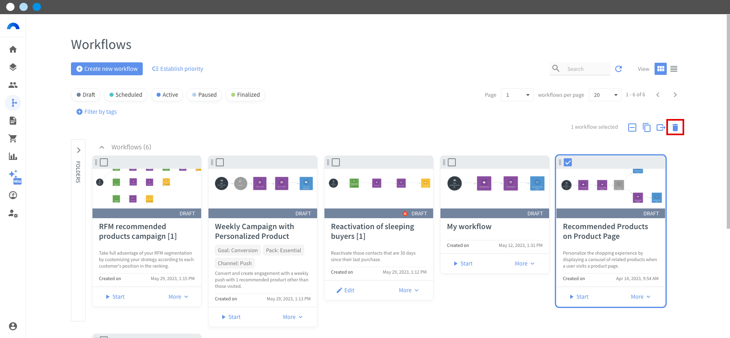
Task: Open the gauge dashboard icon in sidebar
Action: click(13, 195)
